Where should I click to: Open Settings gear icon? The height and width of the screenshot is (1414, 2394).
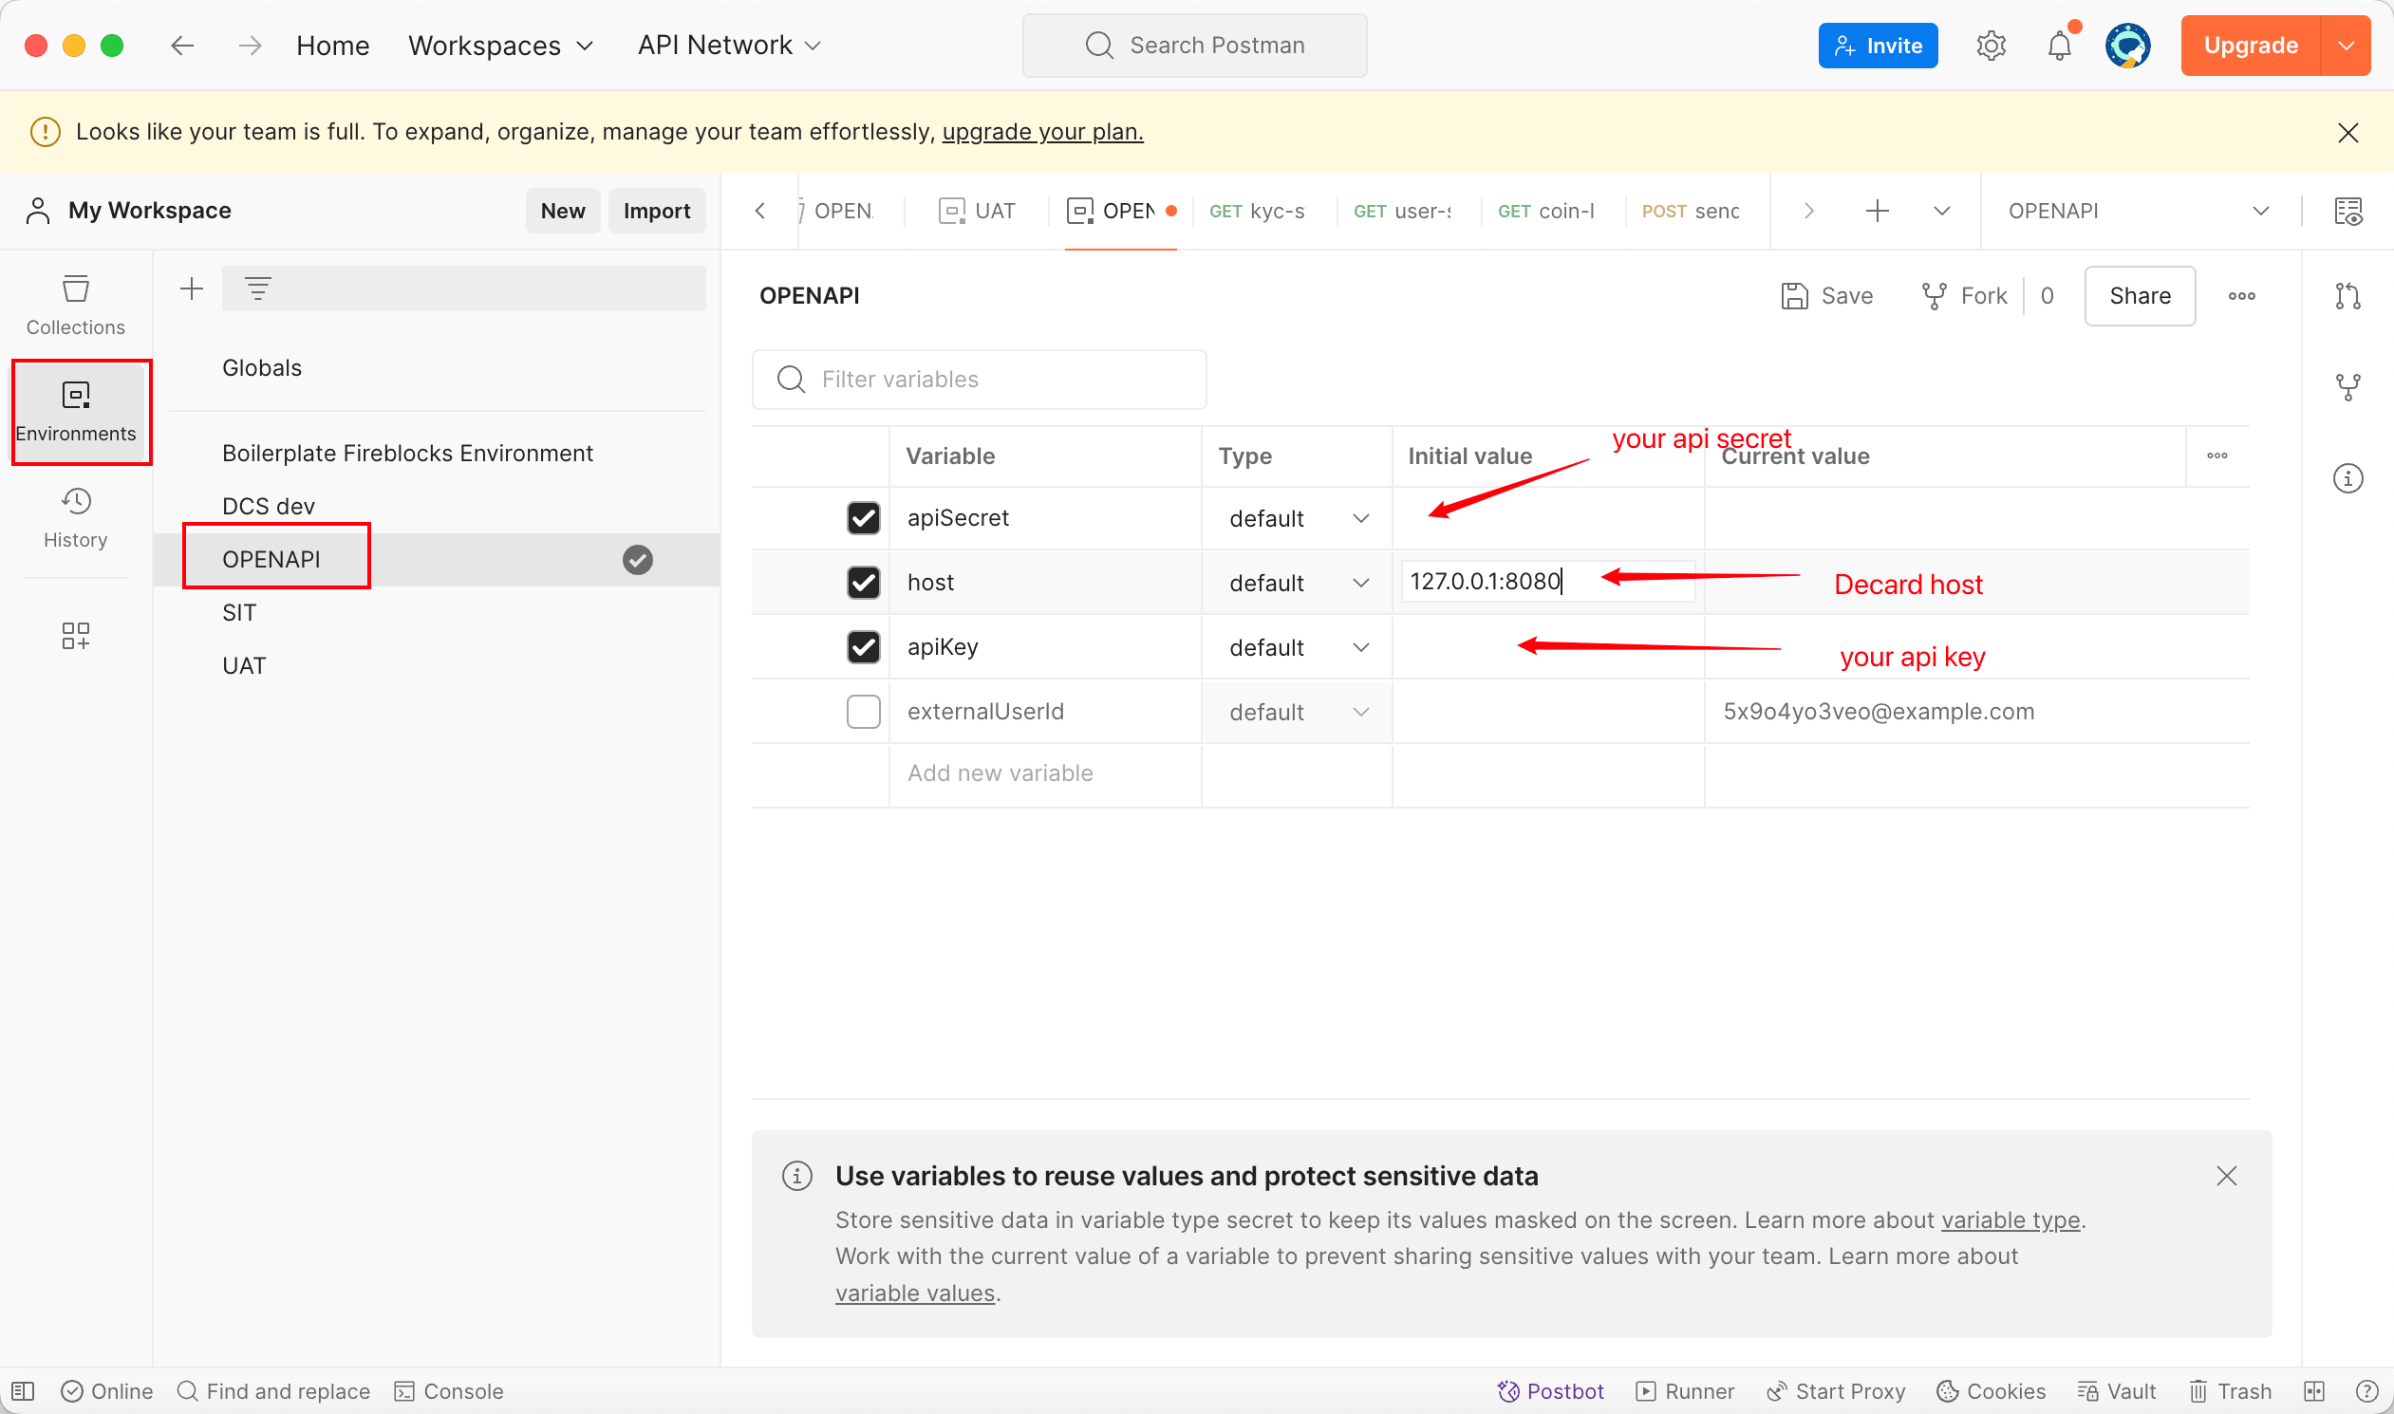point(1991,45)
